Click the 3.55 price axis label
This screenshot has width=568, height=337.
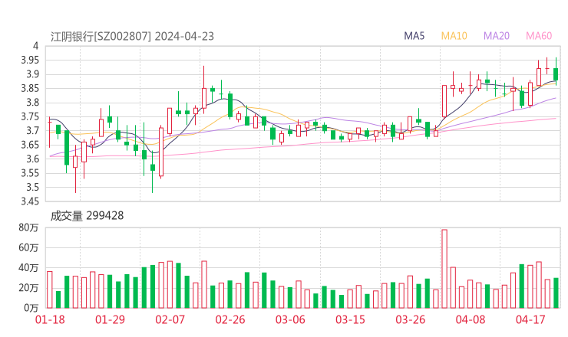point(30,173)
